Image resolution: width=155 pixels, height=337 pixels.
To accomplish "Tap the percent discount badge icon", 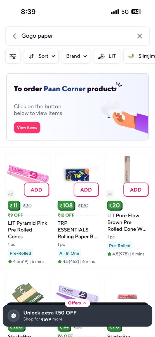I will coord(13,316).
